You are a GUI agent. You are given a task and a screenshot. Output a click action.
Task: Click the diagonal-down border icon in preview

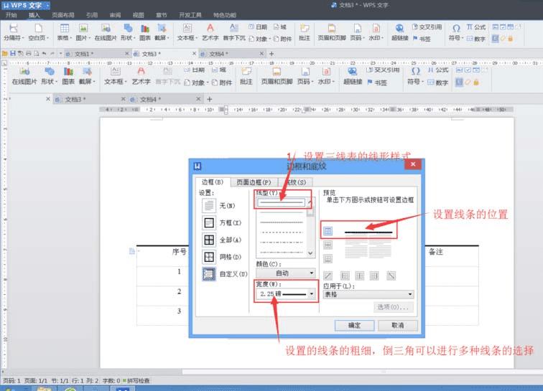[x=391, y=275]
